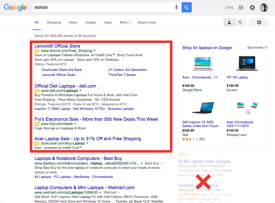The width and height of the screenshot is (275, 203).
Task: Open X1 Carbon 3rd Generation link
Action: click(x=128, y=70)
